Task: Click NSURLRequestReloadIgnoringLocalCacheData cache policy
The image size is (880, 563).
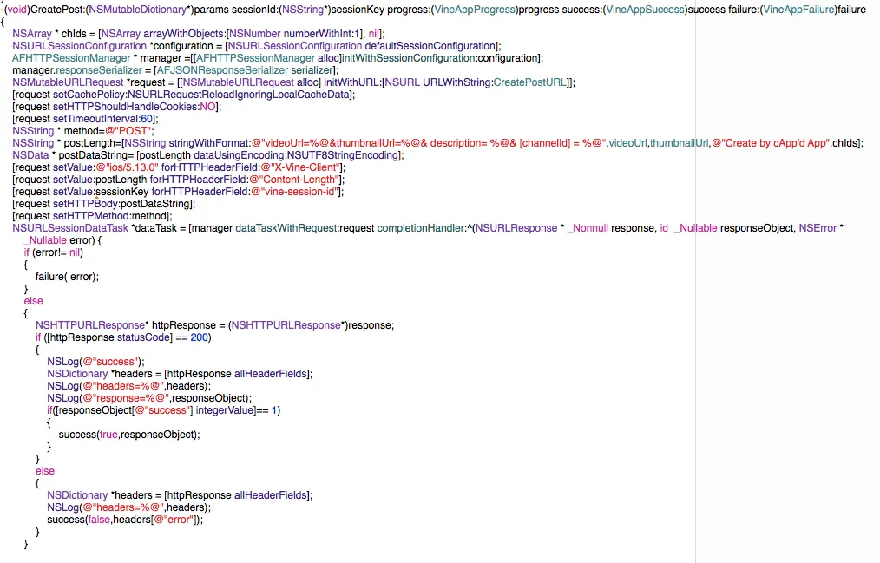Action: click(x=239, y=95)
